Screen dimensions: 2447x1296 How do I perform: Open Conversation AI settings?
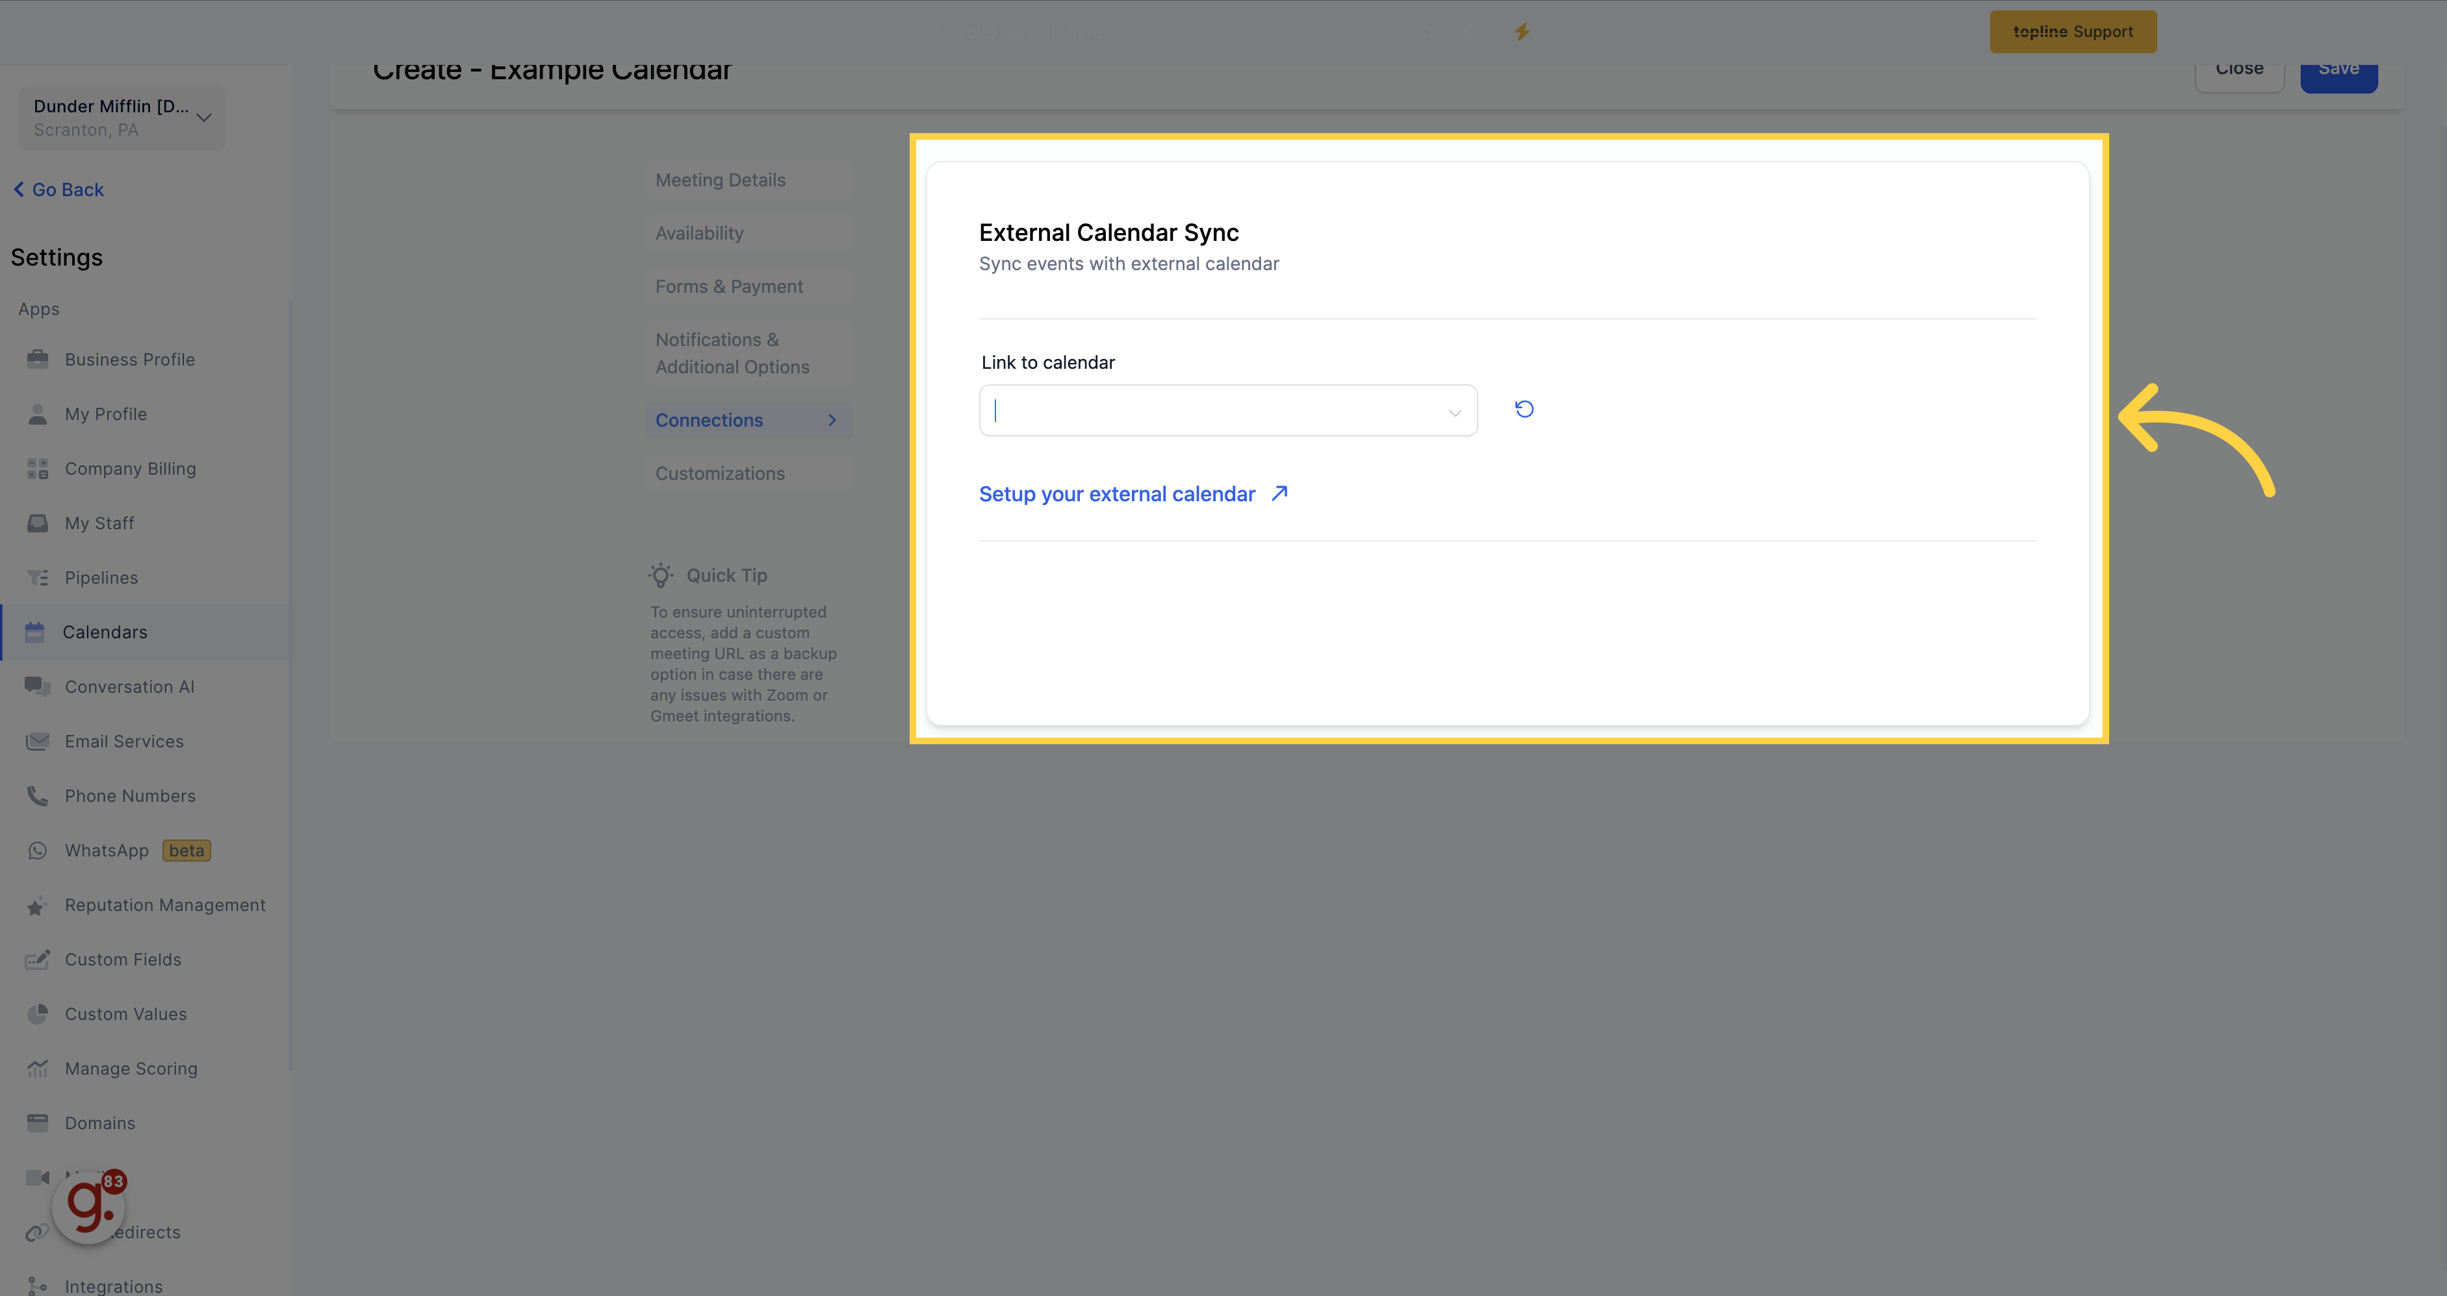(x=129, y=688)
